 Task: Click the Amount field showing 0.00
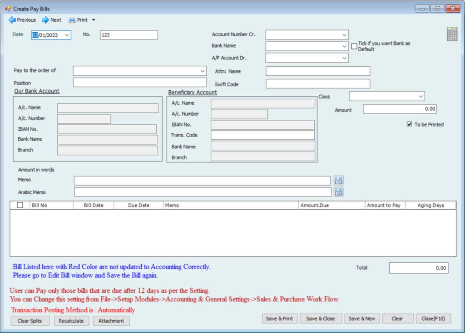400,109
